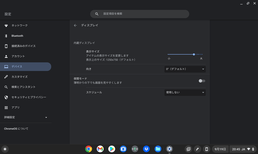Toggle the 夜間モード switch
This screenshot has width=258, height=154.
(x=202, y=81)
